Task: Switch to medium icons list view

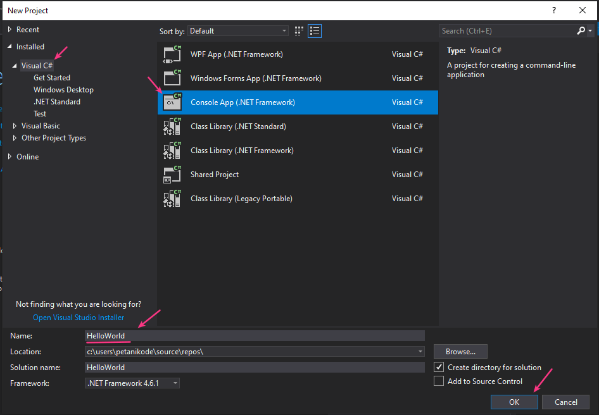Action: coord(315,31)
